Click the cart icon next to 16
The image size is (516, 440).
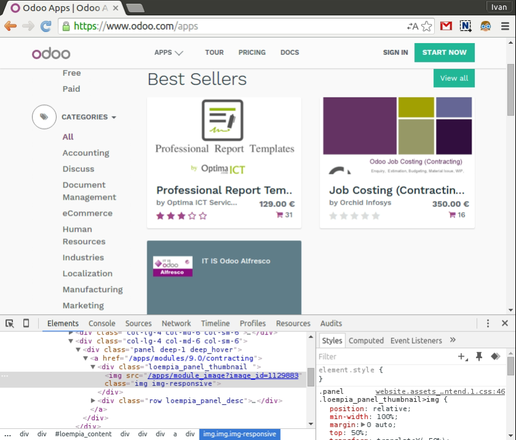[452, 214]
